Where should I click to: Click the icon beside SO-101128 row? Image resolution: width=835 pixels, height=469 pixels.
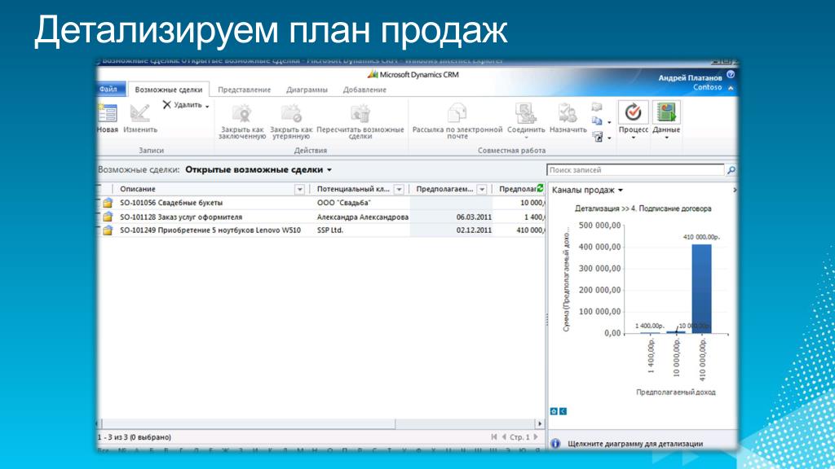tap(108, 217)
